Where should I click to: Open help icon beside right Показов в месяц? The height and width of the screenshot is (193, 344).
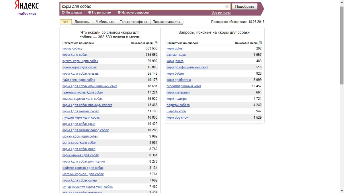pos(260,43)
